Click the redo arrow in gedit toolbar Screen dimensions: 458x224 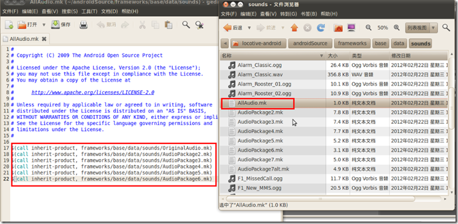pyautogui.click(x=125, y=25)
